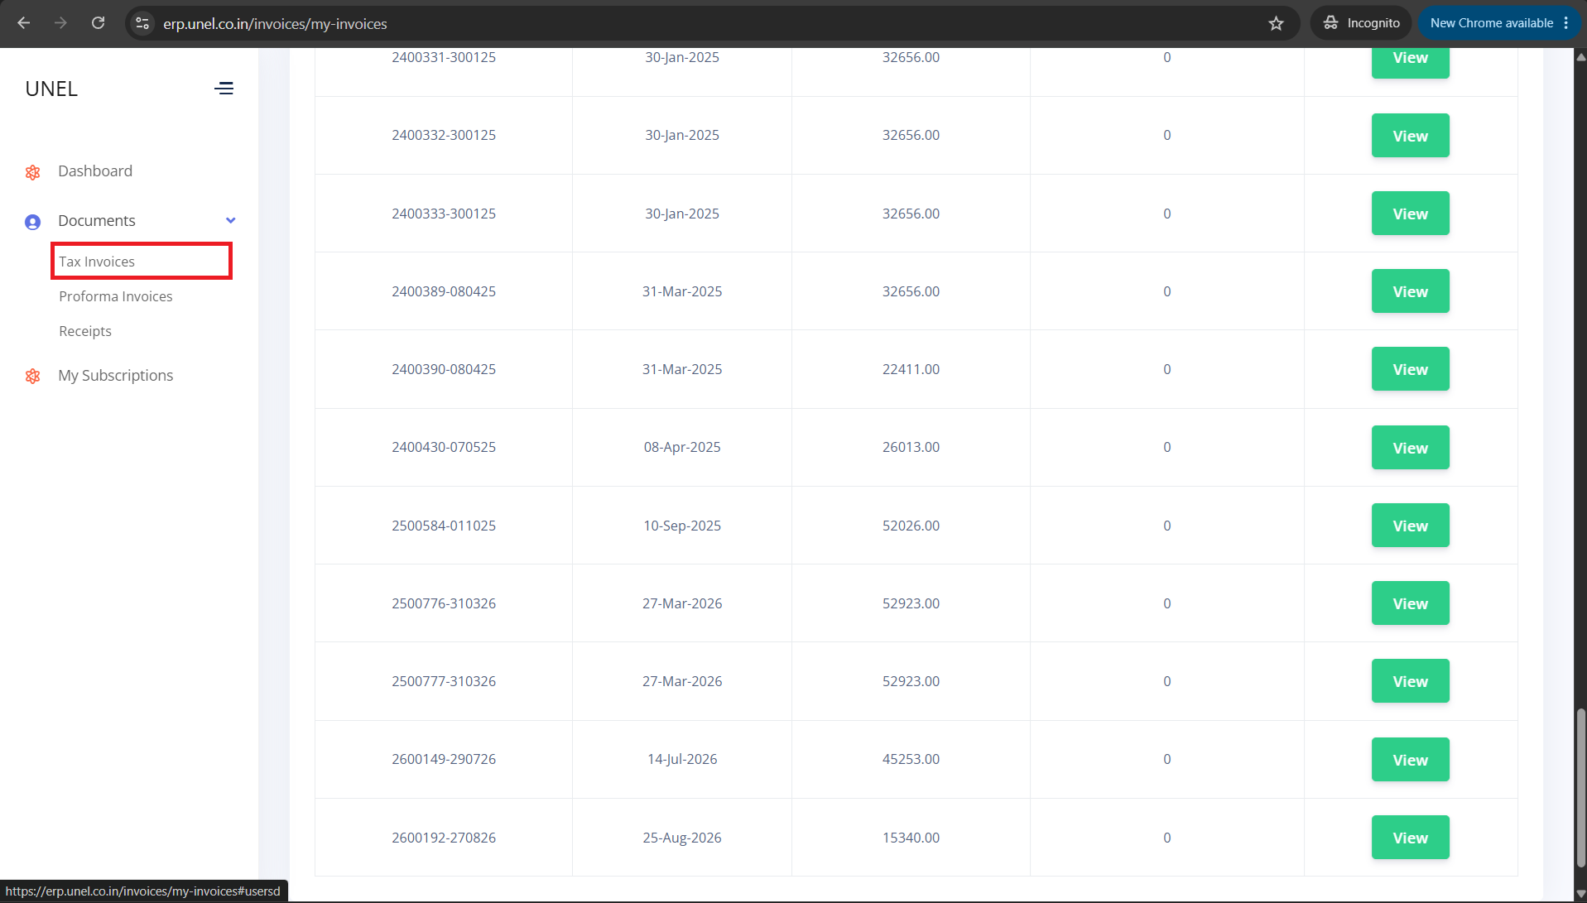Click the Incognito indicator icon
1587x903 pixels.
(1330, 23)
